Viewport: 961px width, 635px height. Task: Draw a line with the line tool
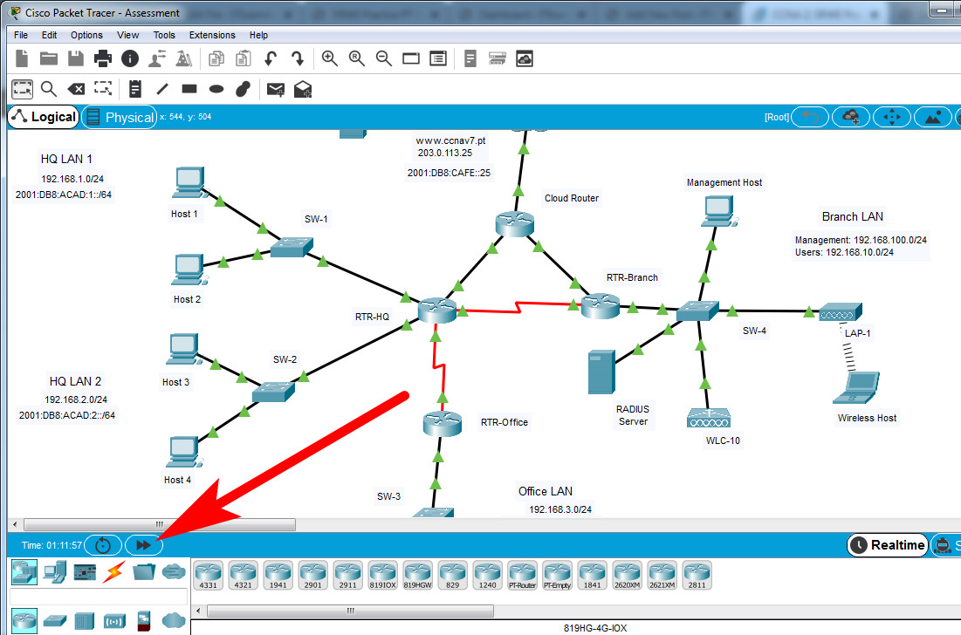click(x=162, y=89)
